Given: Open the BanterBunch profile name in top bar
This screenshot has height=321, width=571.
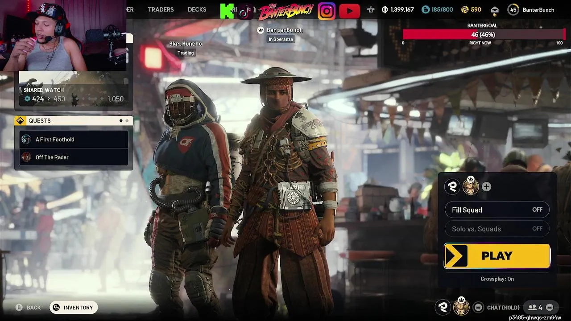Looking at the screenshot, I should click(x=538, y=10).
